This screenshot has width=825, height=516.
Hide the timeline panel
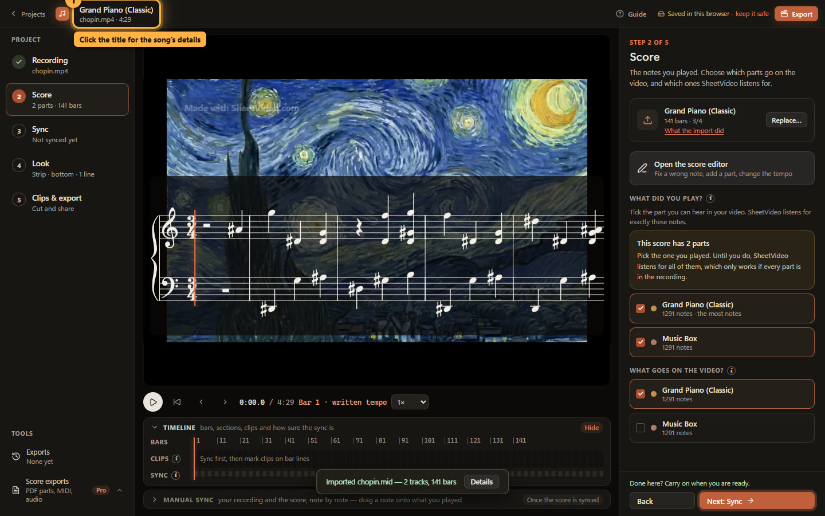pyautogui.click(x=592, y=428)
